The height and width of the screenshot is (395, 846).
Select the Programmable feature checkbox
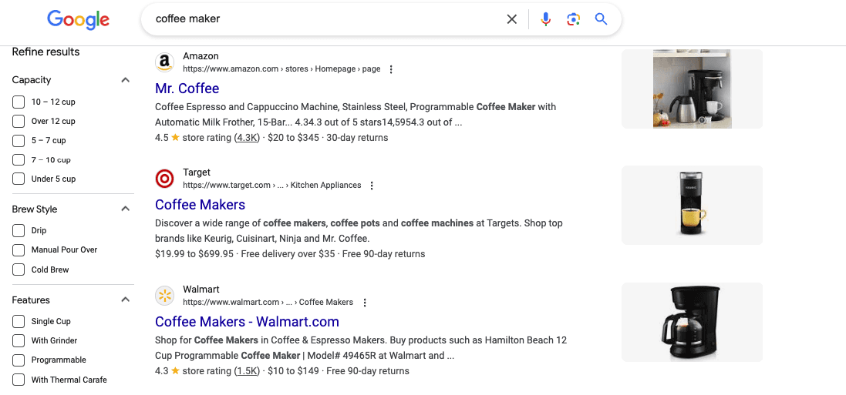coord(19,360)
